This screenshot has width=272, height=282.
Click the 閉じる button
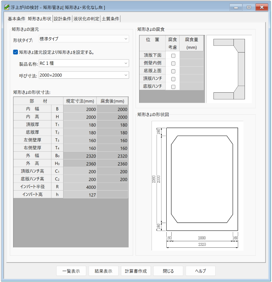(x=168, y=271)
